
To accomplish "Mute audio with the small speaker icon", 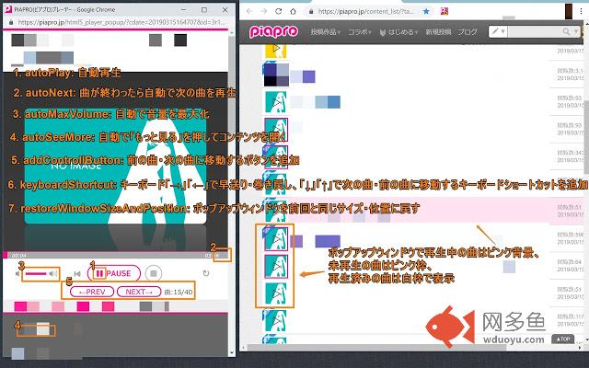I will click(17, 274).
